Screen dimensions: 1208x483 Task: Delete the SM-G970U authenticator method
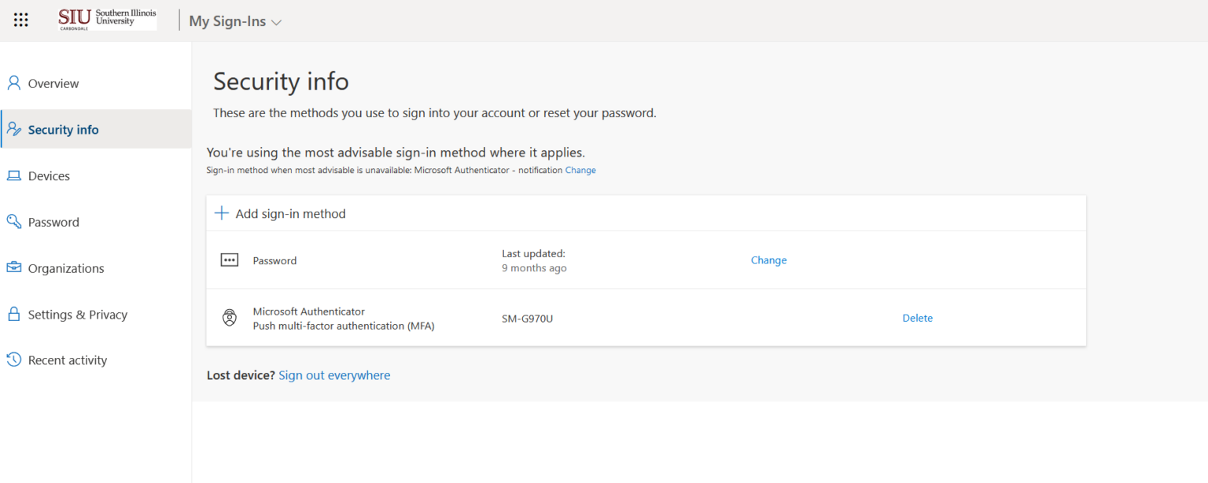(x=917, y=318)
